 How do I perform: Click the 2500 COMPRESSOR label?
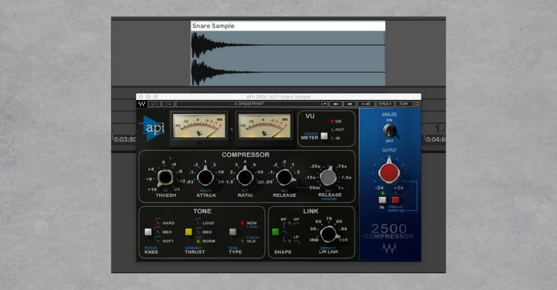(x=389, y=231)
